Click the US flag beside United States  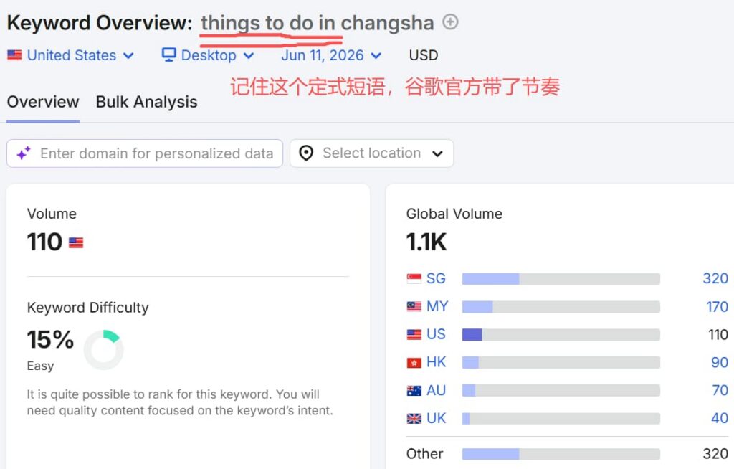(x=14, y=55)
